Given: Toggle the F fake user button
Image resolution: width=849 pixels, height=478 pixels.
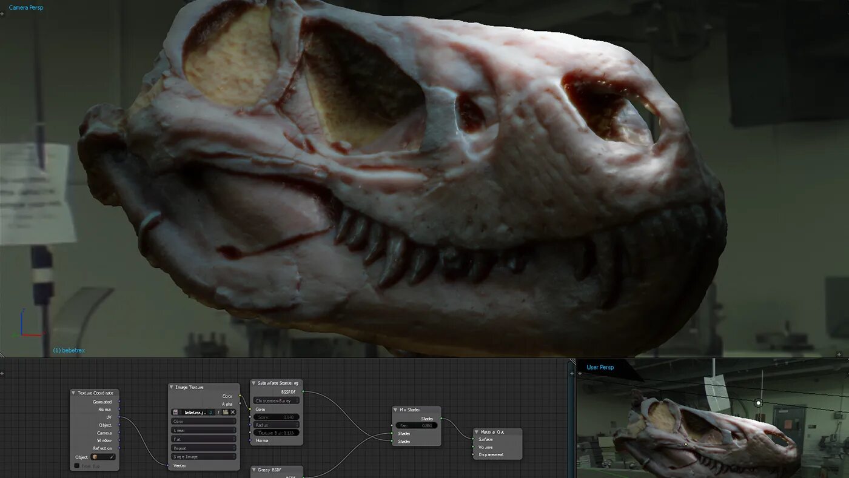Looking at the screenshot, I should [x=218, y=413].
